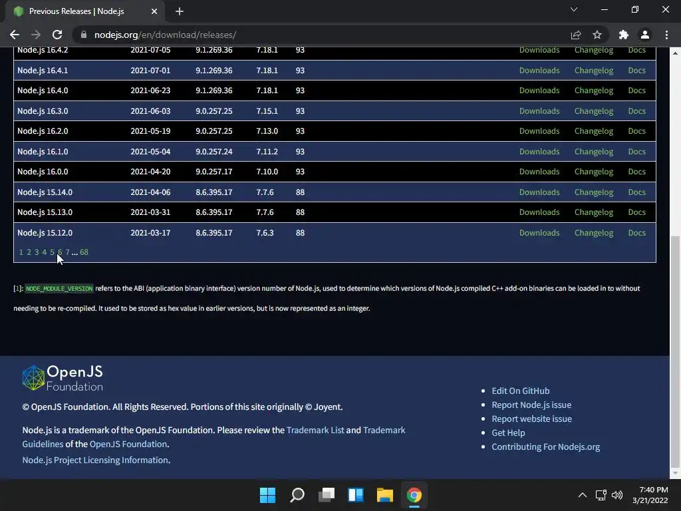The width and height of the screenshot is (681, 511).
Task: Click Chrome icon on taskbar
Action: coord(414,495)
